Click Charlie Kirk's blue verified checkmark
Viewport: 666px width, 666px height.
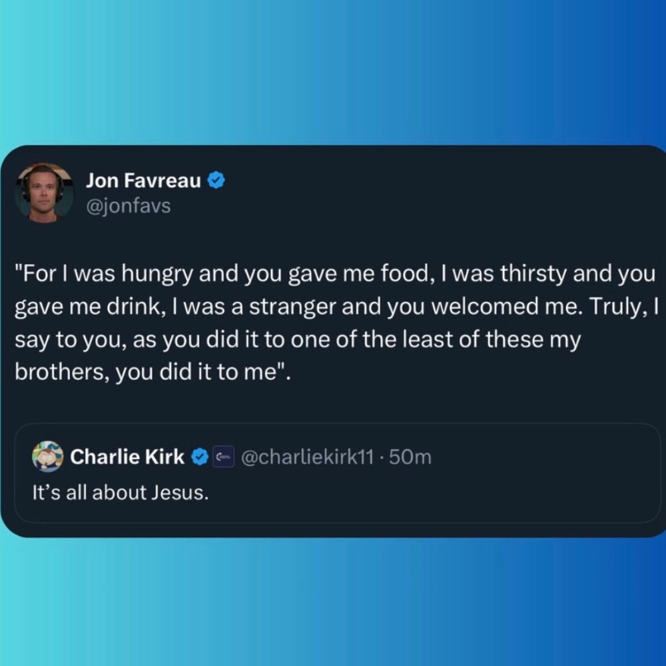point(200,457)
